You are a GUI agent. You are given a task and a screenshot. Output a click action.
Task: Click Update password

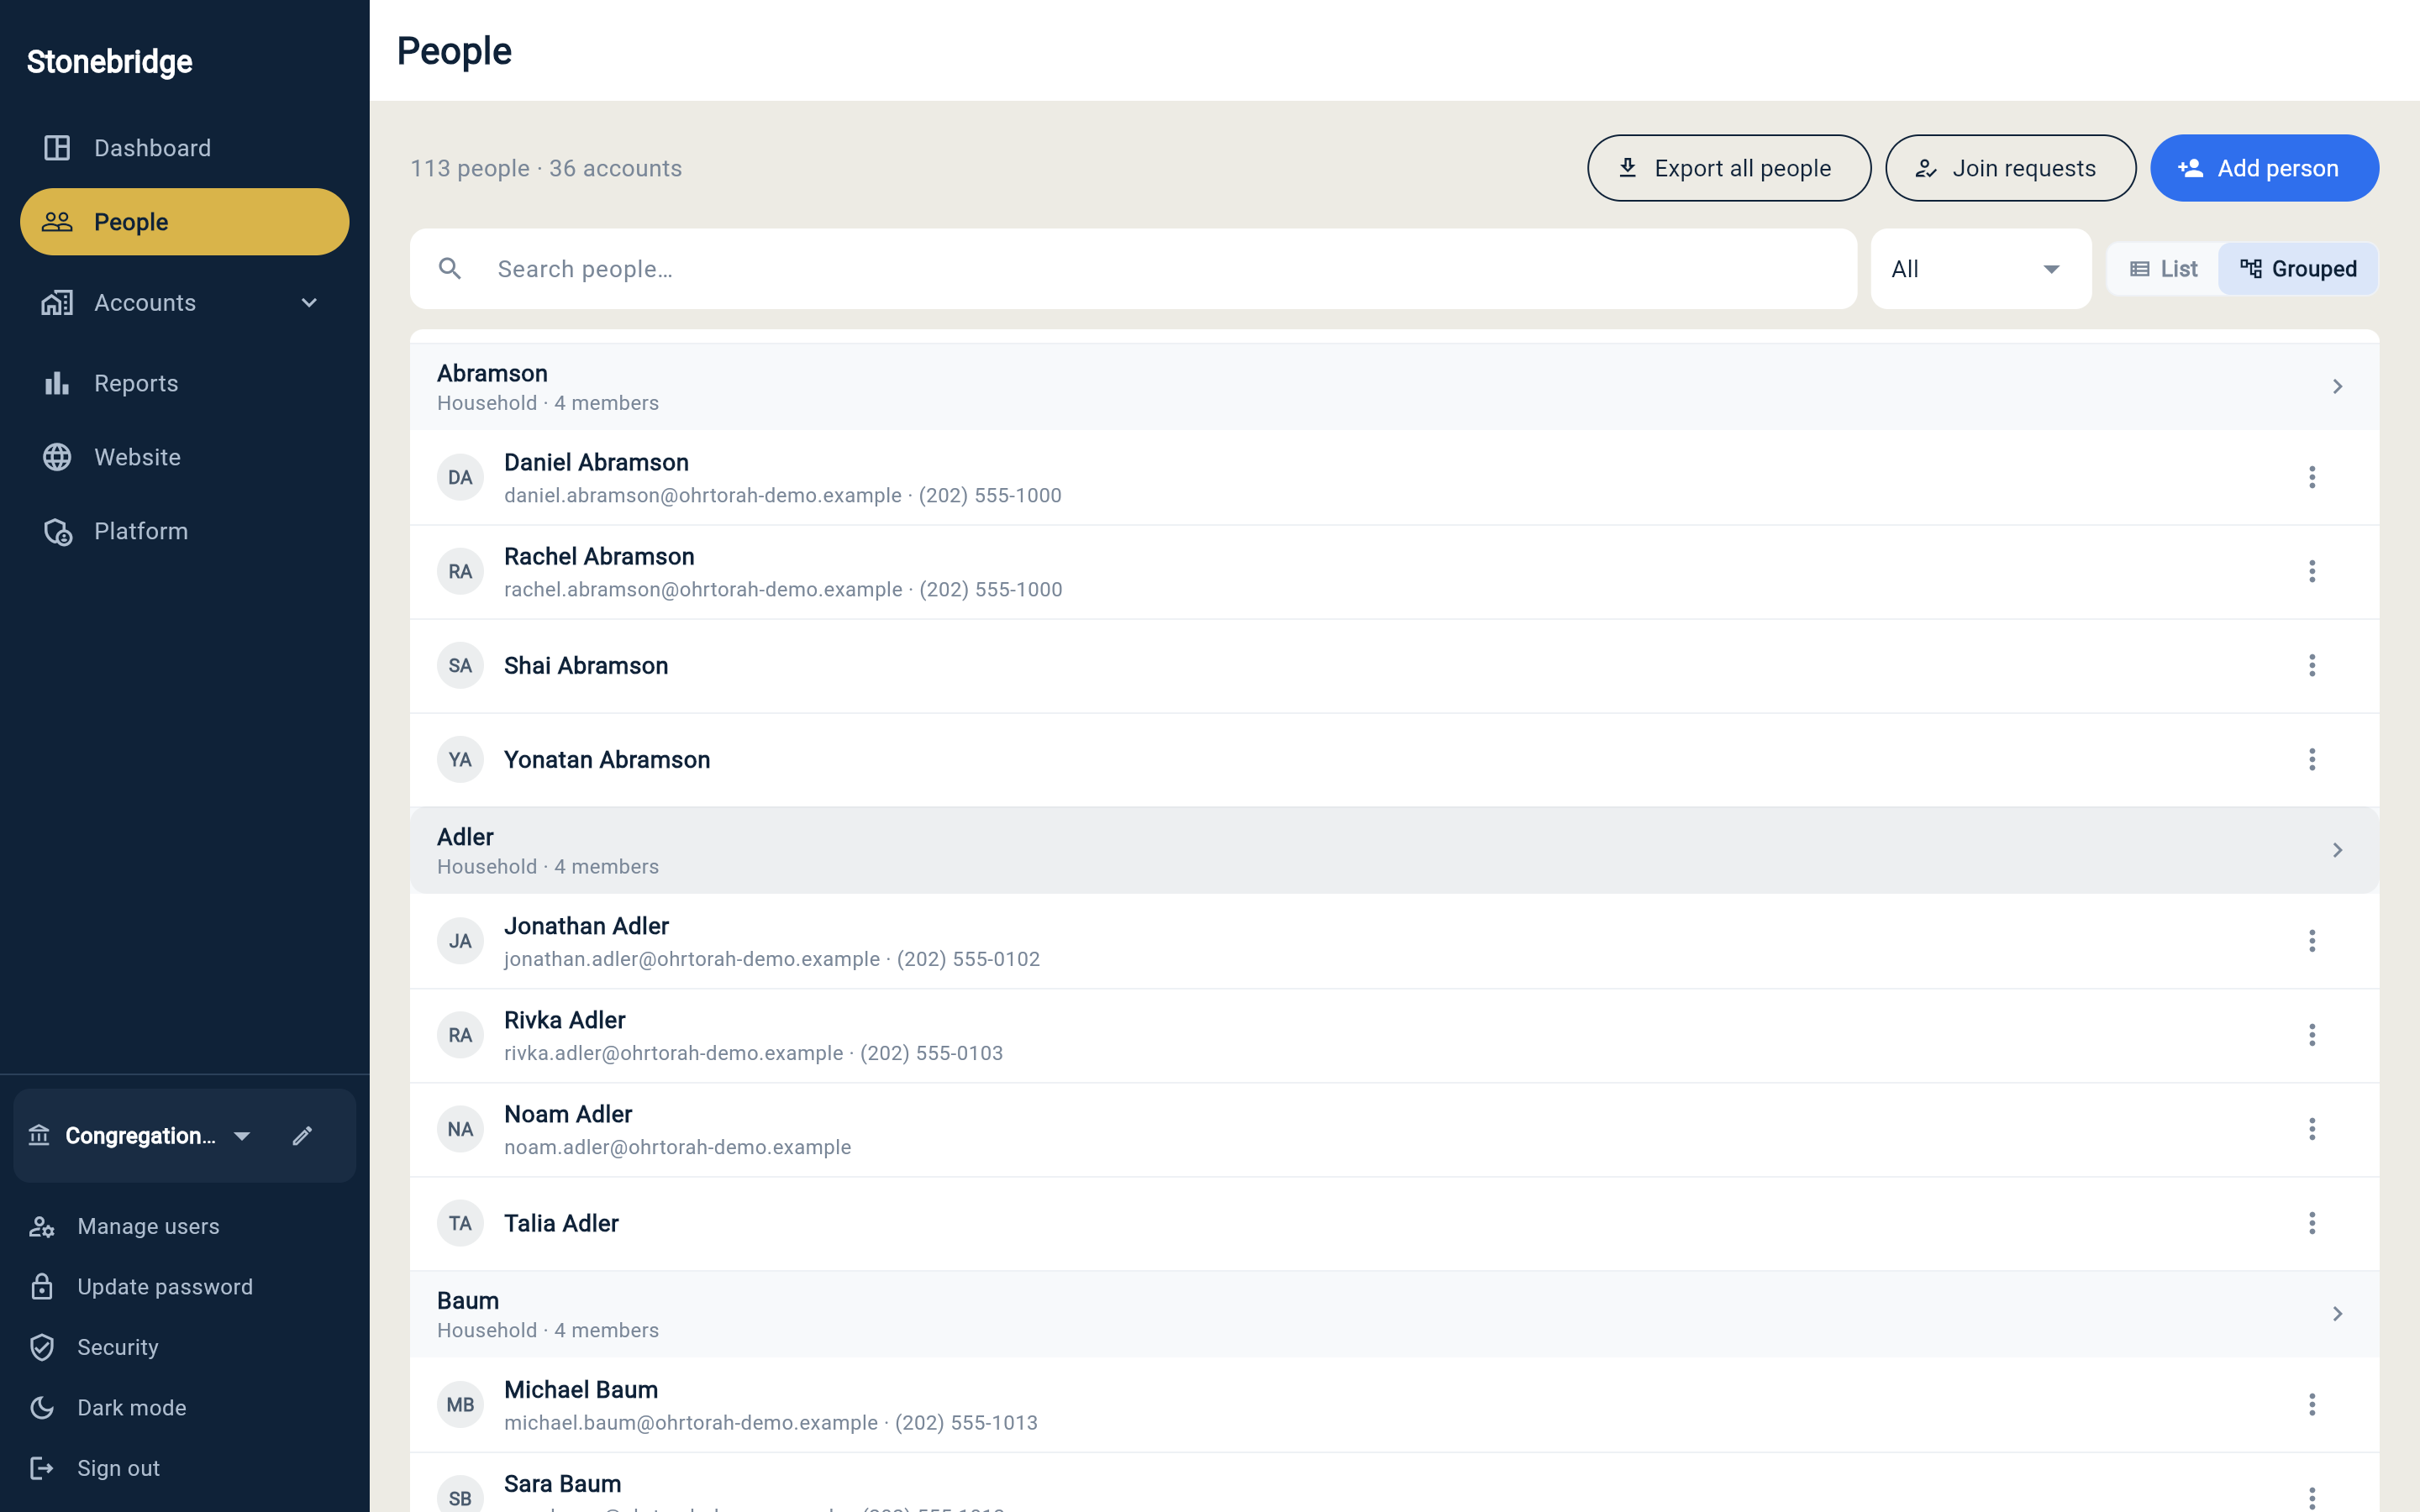point(184,1287)
